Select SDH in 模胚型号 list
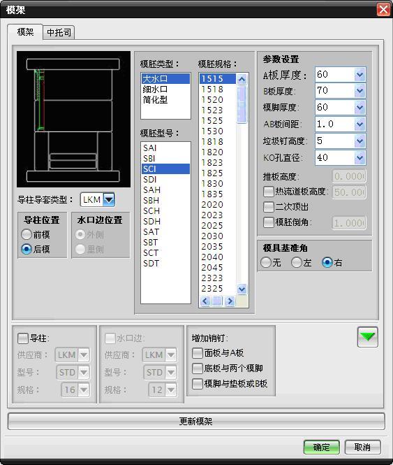 (165, 221)
